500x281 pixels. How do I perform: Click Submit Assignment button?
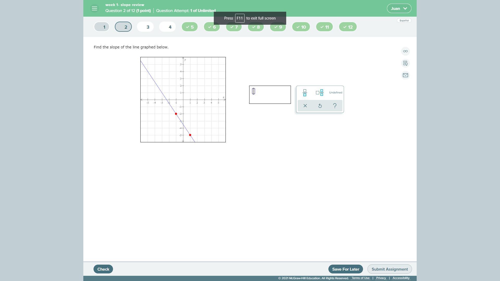(390, 269)
